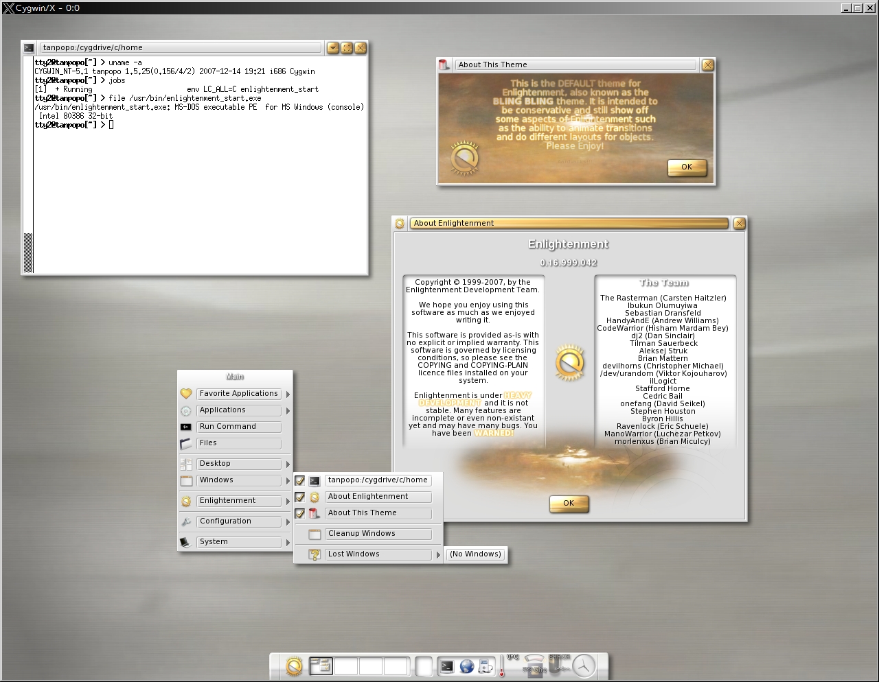The height and width of the screenshot is (682, 879).
Task: Launch the terminal icon on the bottom shelf
Action: click(447, 666)
